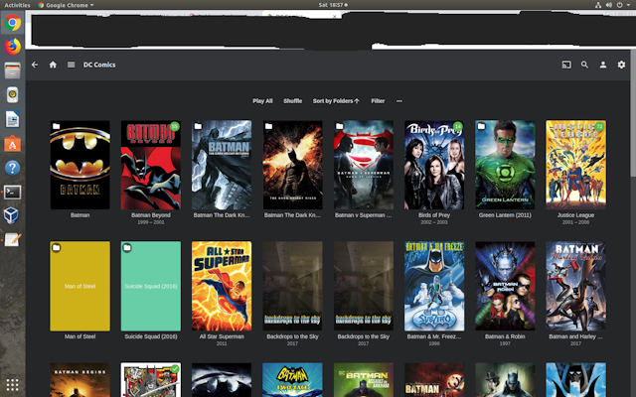Screen dimensions: 636x397
Task: Open the home icon in the header
Action: (53, 65)
